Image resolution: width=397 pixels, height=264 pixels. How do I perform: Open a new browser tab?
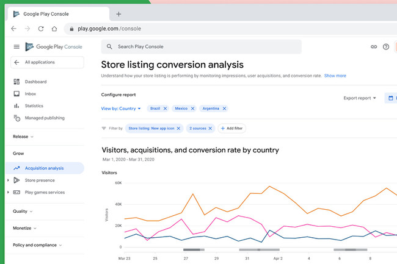pos(118,14)
